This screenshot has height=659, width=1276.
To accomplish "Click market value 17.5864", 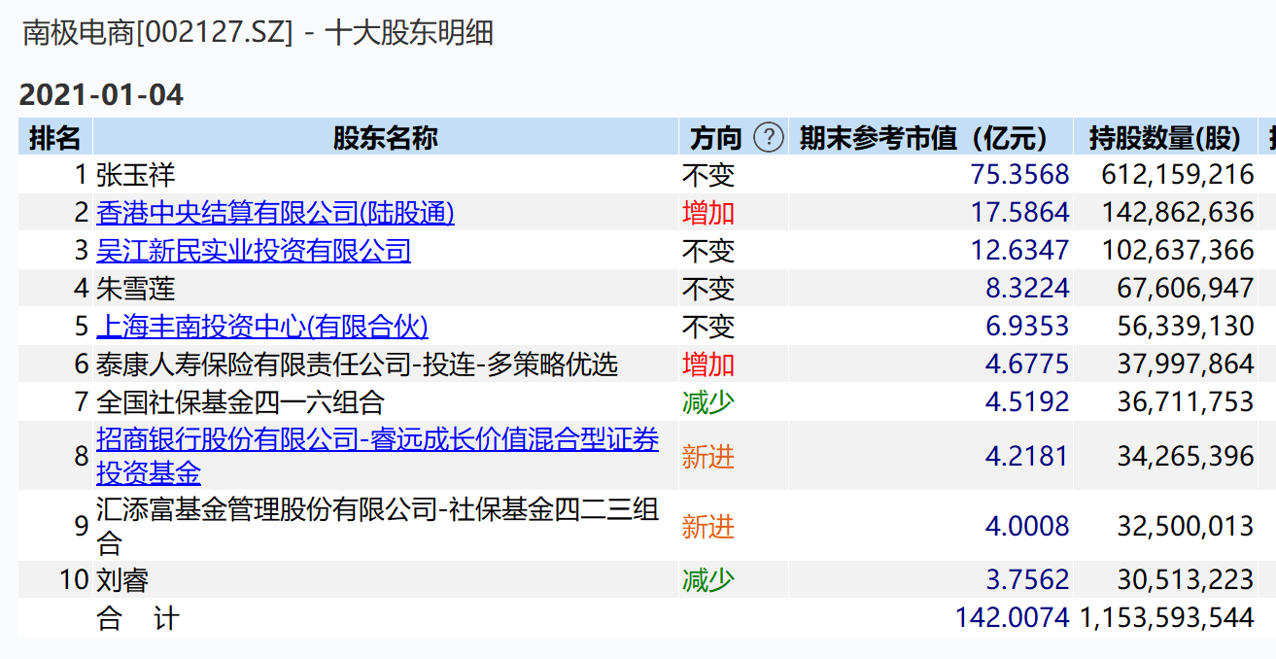I will [1019, 213].
